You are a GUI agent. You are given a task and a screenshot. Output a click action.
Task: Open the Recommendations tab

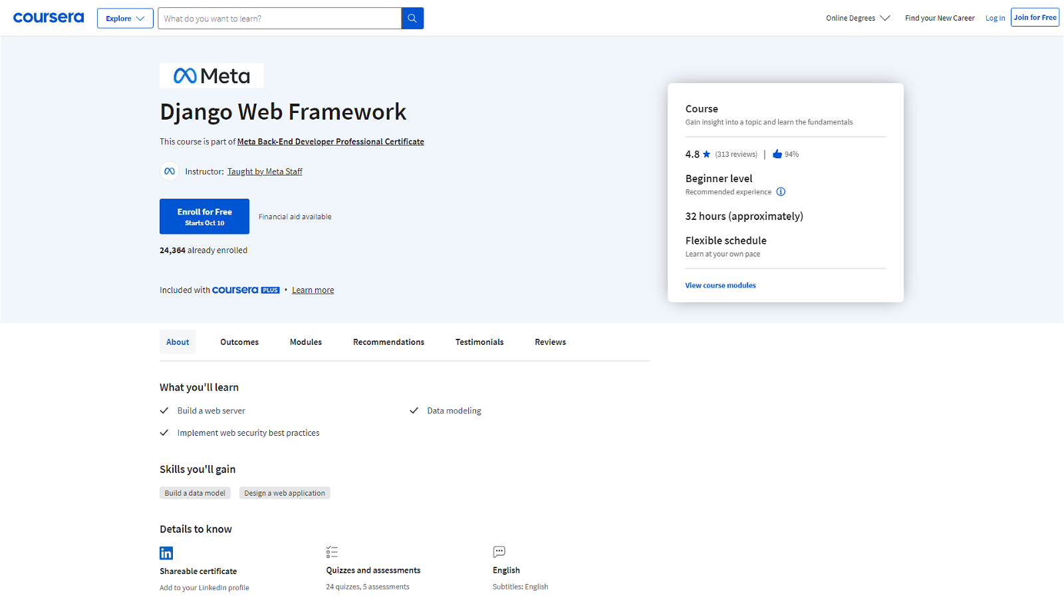(x=388, y=342)
